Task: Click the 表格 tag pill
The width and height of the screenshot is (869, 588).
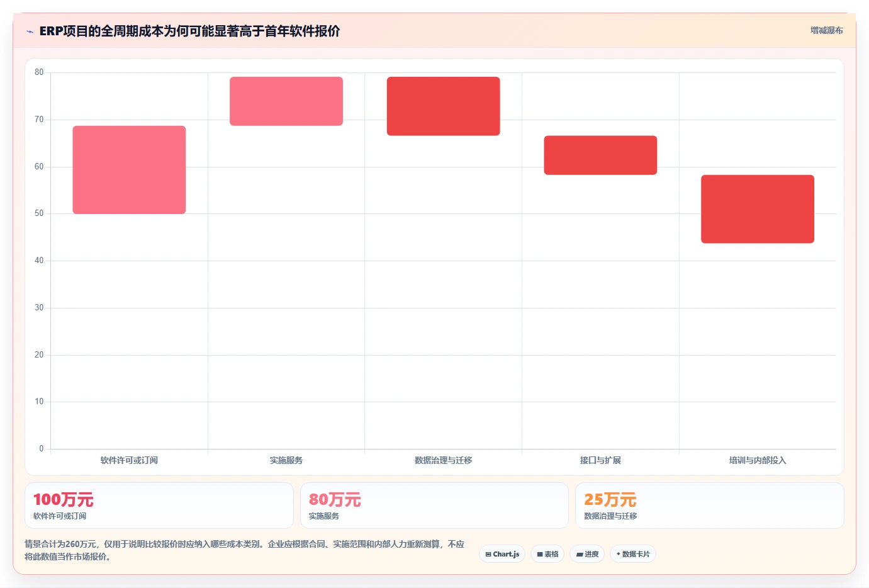Action: (x=547, y=554)
